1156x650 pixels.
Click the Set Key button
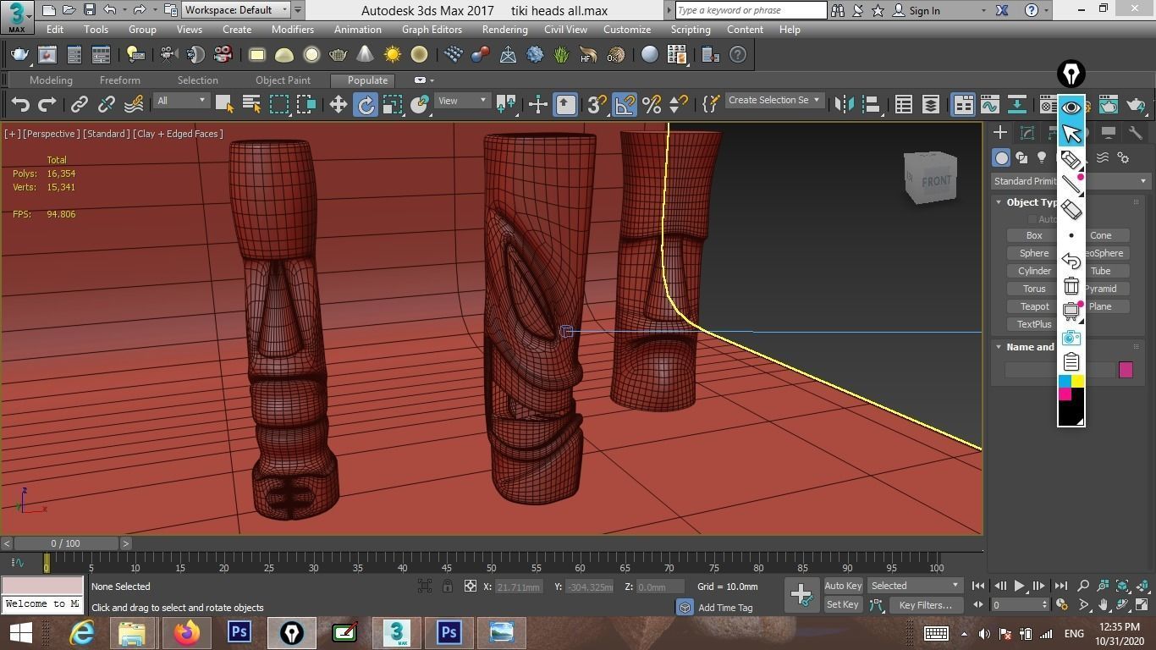tap(842, 605)
